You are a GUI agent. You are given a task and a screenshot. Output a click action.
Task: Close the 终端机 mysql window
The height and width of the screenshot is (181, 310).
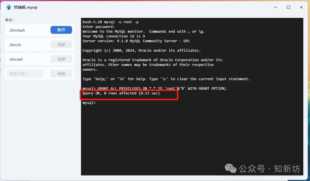pos(301,7)
